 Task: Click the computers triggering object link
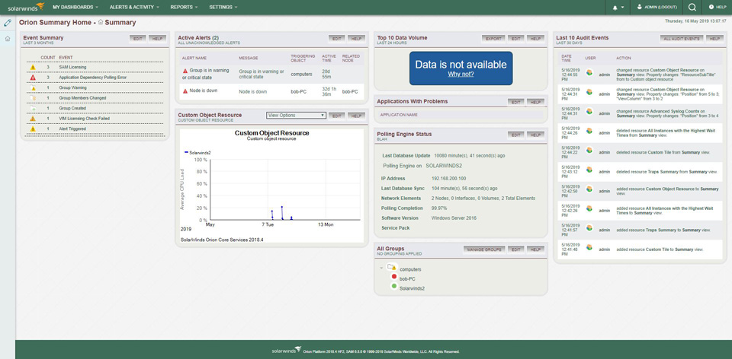click(x=302, y=74)
